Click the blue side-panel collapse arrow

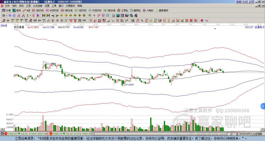(x=263, y=106)
